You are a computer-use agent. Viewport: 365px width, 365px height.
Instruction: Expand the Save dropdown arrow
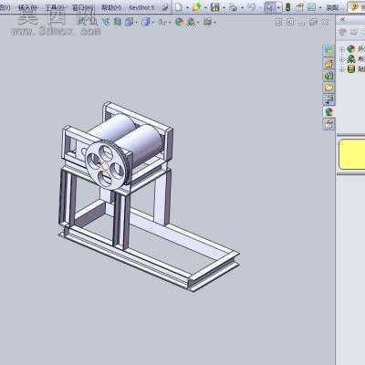pyautogui.click(x=224, y=8)
